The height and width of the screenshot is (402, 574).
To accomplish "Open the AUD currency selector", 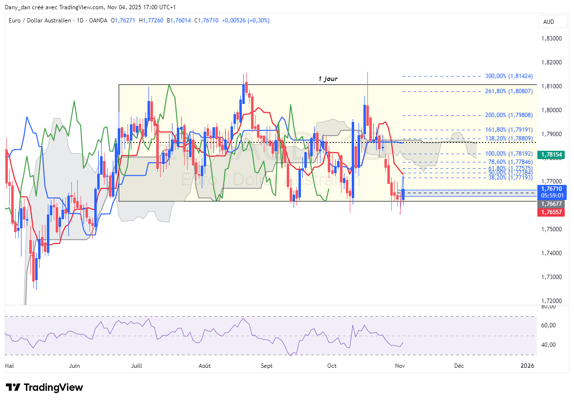I will (553, 22).
